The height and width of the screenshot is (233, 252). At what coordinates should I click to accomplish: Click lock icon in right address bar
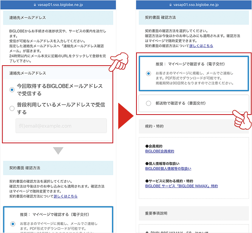170,5
